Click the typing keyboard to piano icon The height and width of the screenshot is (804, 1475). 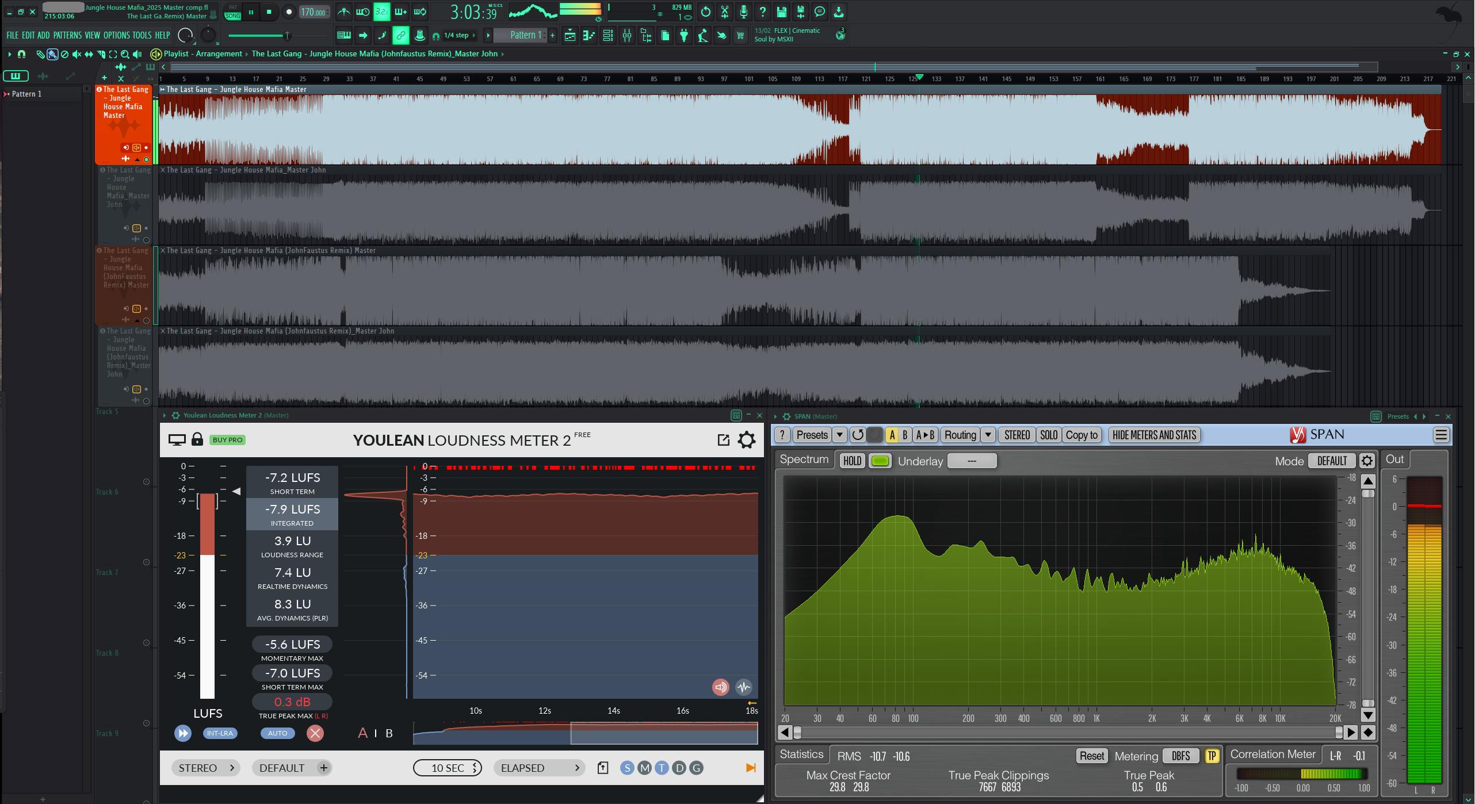(344, 36)
